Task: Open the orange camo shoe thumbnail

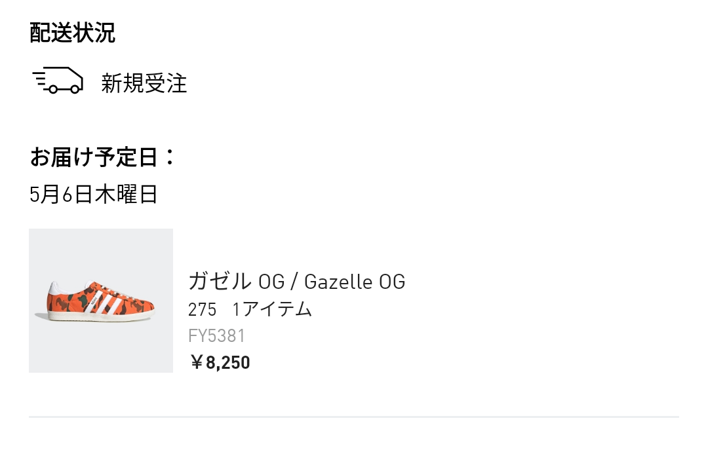Action: coord(101,301)
